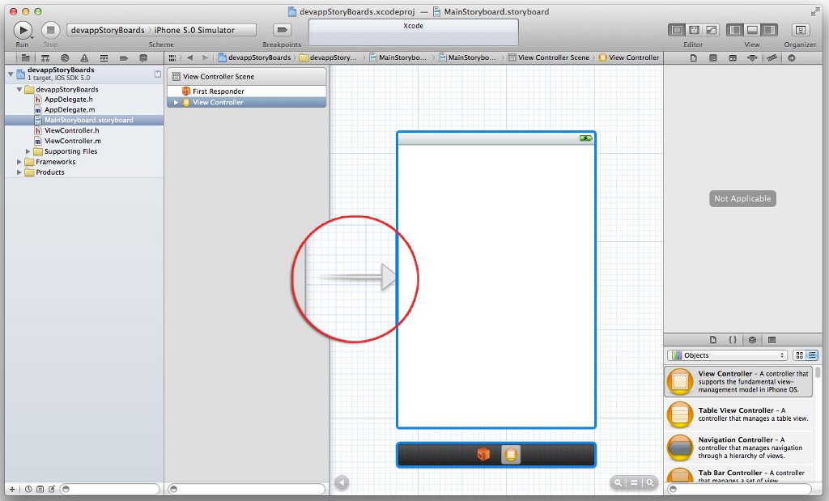Image resolution: width=829 pixels, height=501 pixels.
Task: Open the Size inspector ruler tab
Action: [x=772, y=58]
